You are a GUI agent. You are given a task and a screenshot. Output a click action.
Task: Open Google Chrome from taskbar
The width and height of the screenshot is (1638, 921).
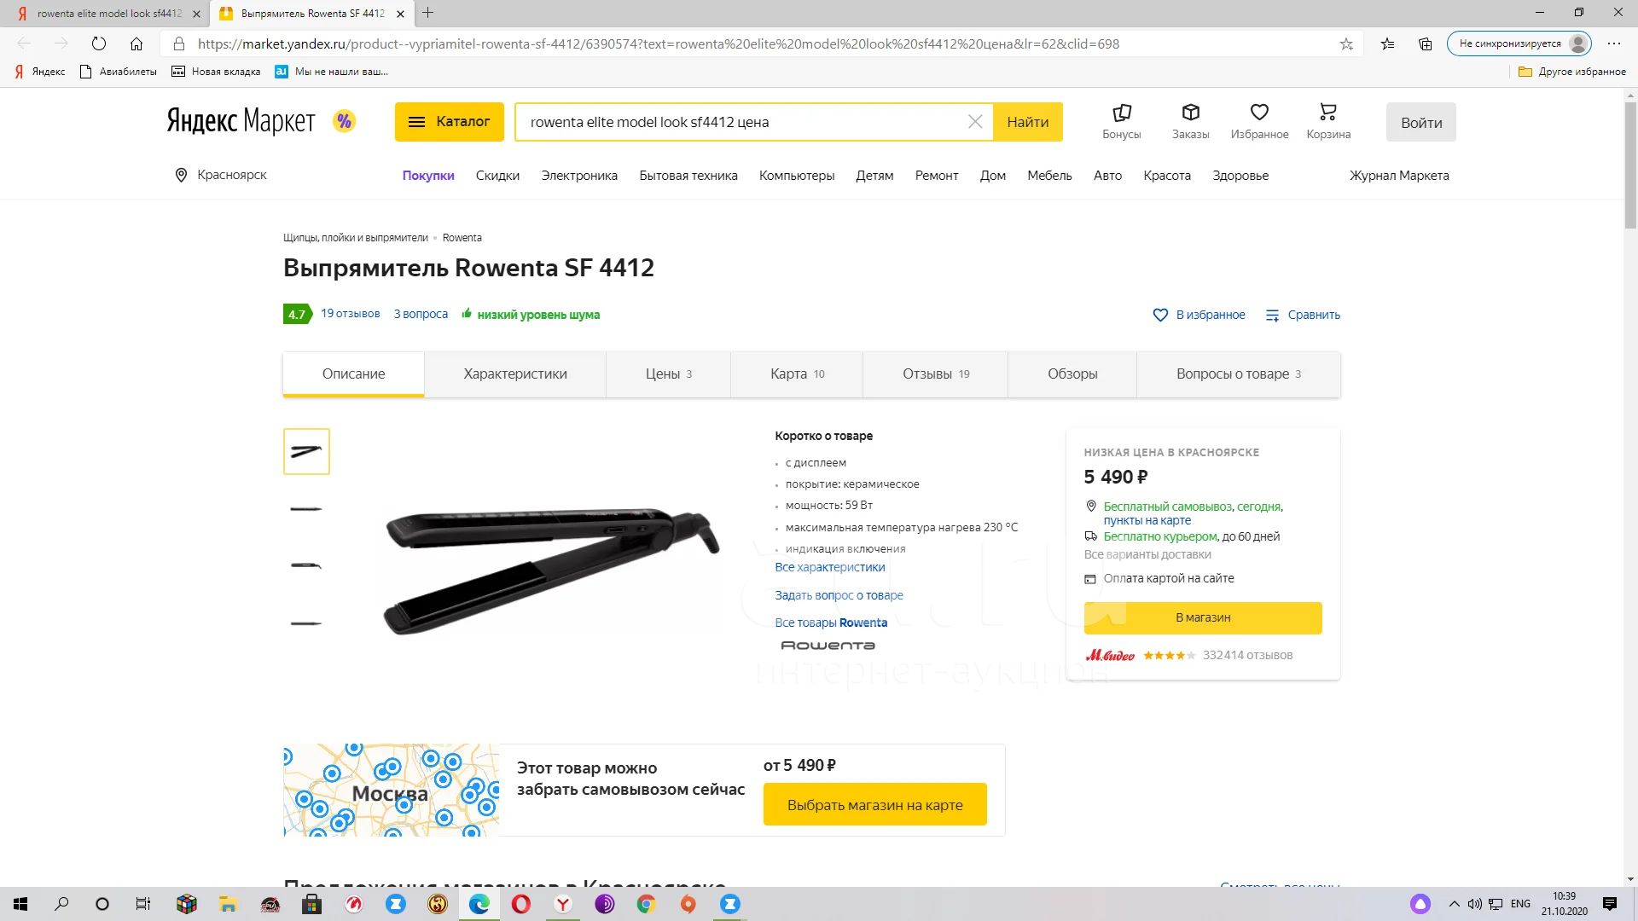[646, 904]
